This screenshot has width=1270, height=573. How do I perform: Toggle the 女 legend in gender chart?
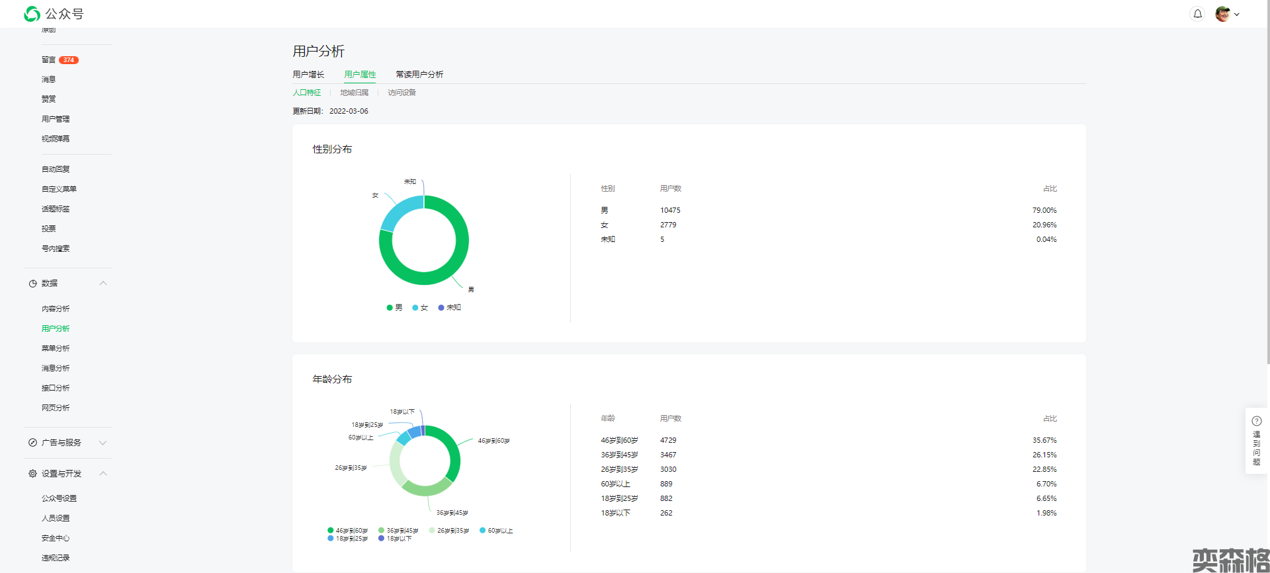[x=420, y=307]
